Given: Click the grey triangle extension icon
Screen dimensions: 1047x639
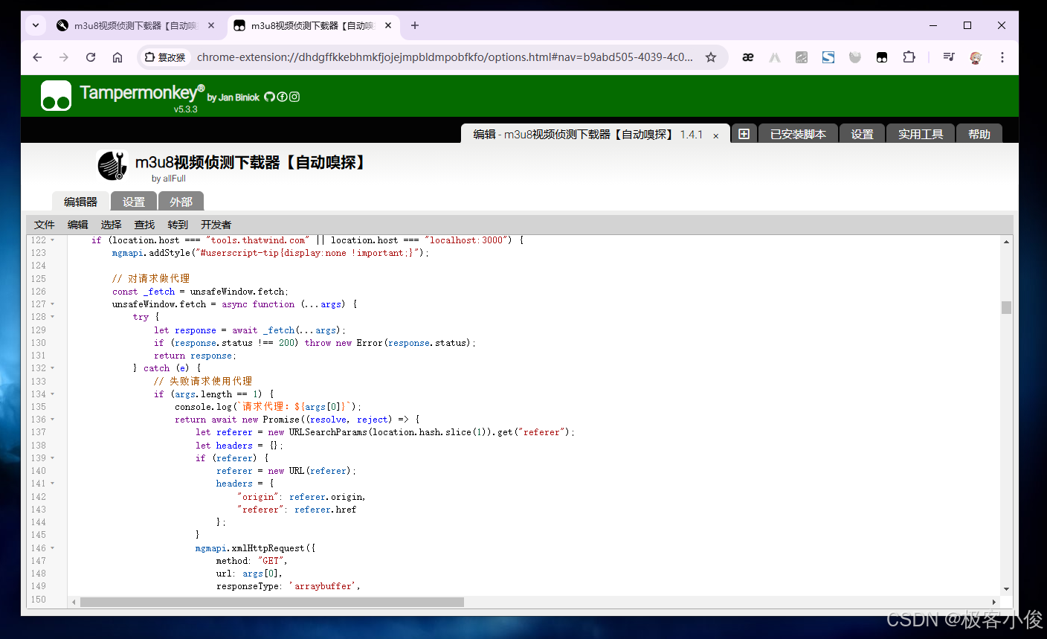Looking at the screenshot, I should [775, 57].
